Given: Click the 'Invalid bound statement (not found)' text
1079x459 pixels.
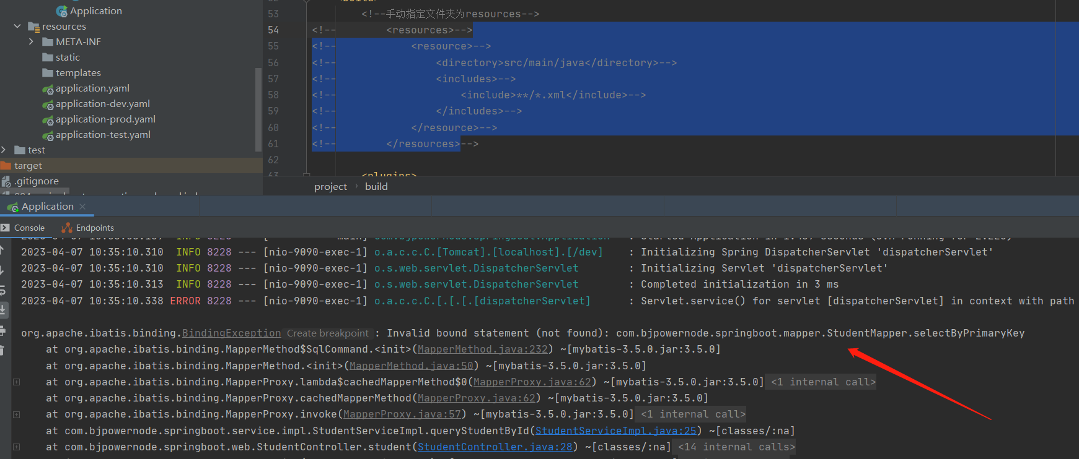Looking at the screenshot, I should coord(495,333).
